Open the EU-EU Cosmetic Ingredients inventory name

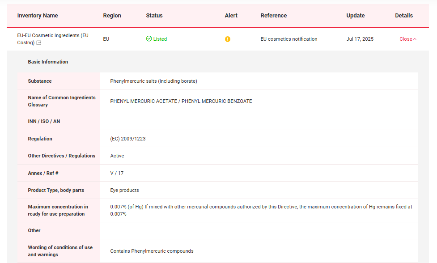(52, 36)
